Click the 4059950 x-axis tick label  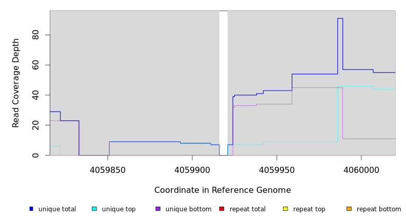[277, 170]
